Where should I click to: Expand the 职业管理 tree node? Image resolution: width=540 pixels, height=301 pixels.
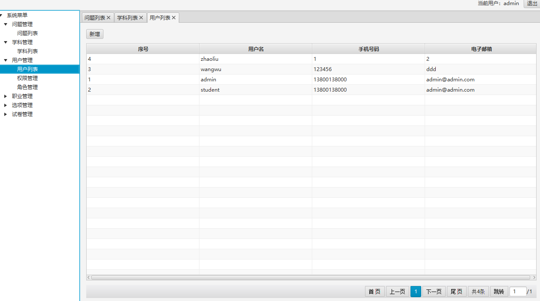[x=6, y=96]
